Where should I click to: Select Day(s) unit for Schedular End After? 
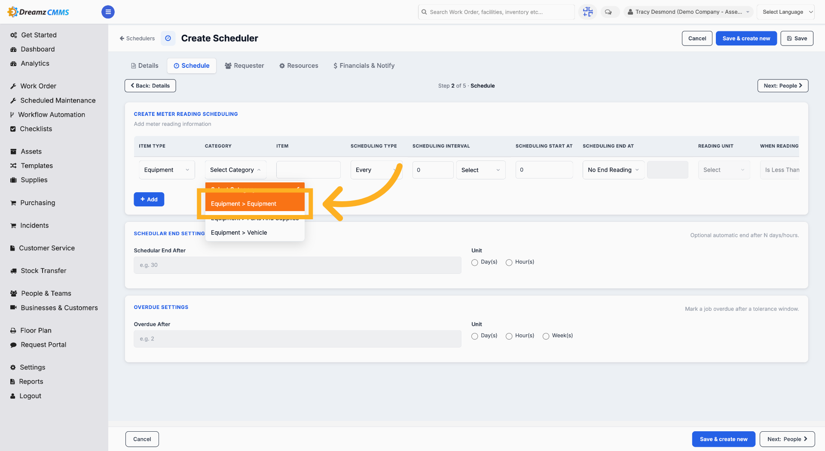(x=474, y=263)
